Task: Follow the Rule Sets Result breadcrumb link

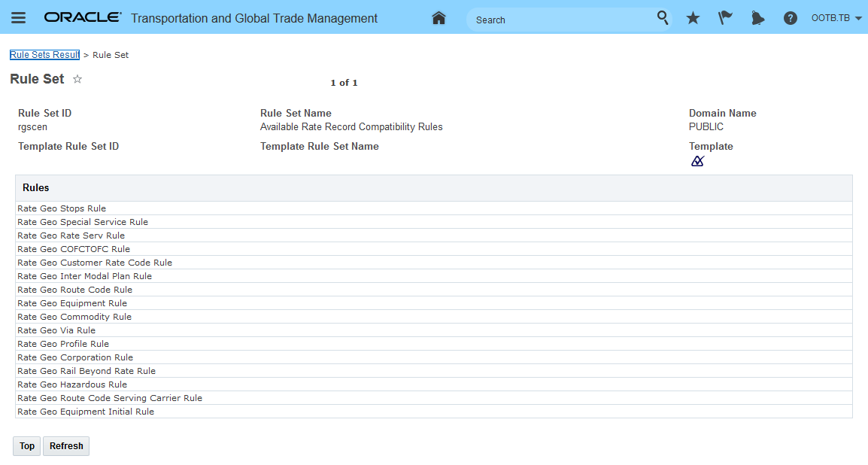Action: 45,55
